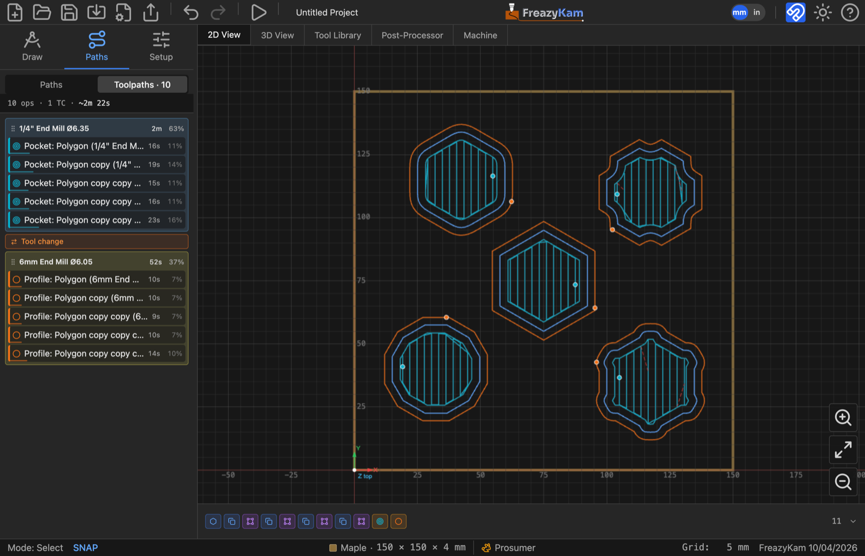Open the Post-Processor tab

[412, 35]
